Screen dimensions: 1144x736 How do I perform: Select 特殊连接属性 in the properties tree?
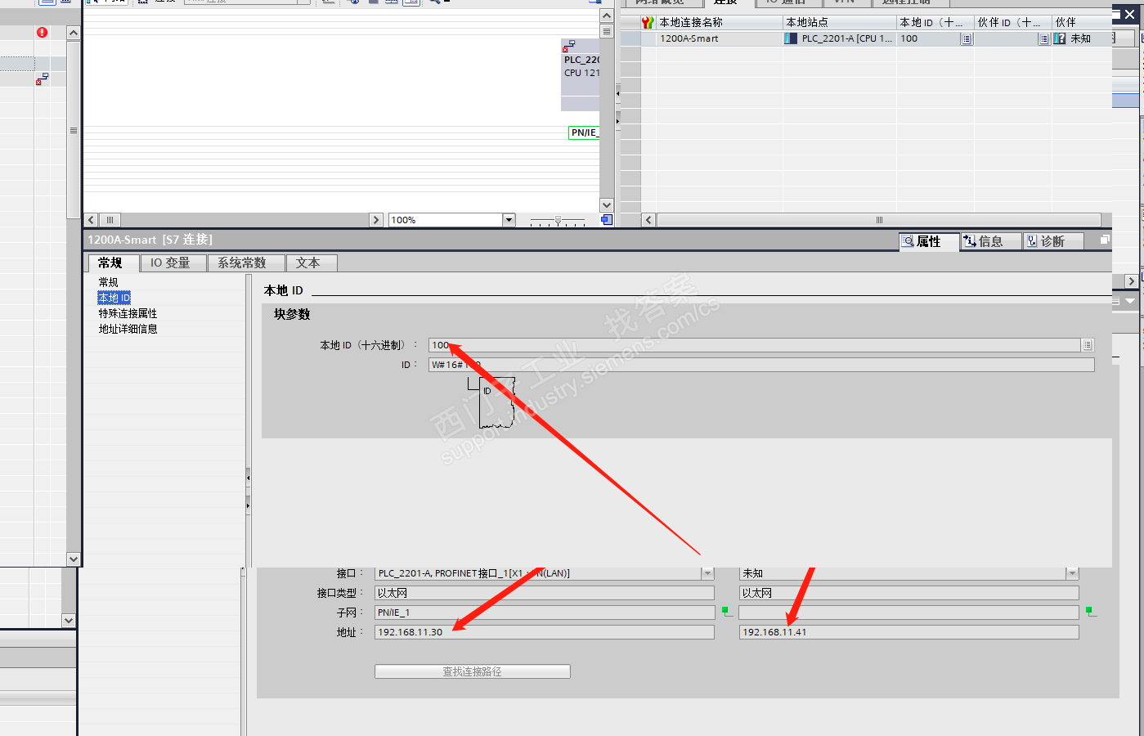[128, 313]
